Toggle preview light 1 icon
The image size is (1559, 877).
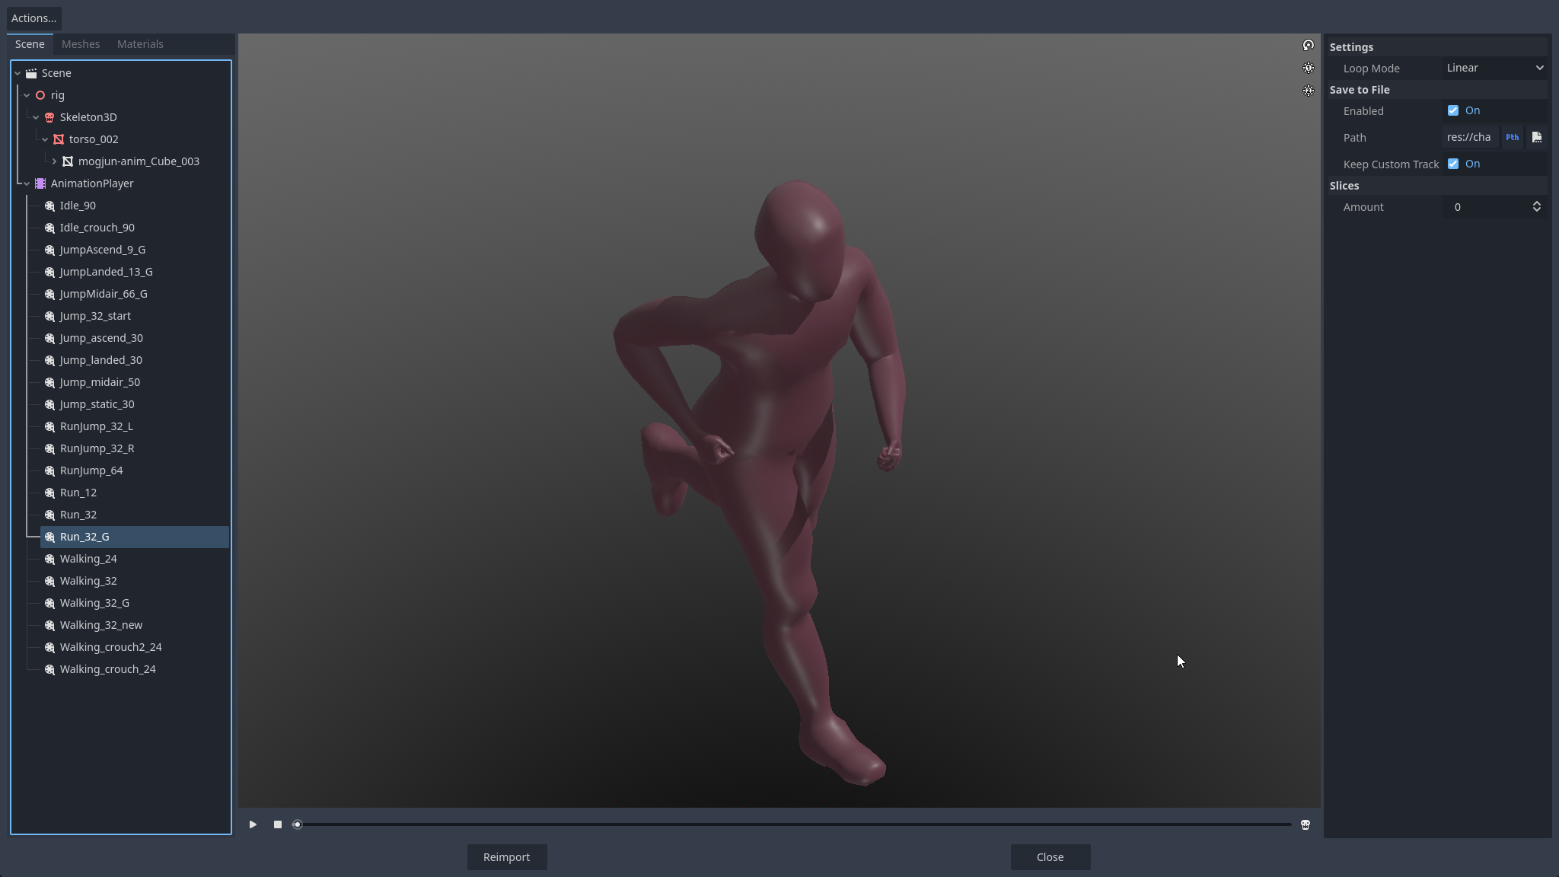click(1308, 69)
